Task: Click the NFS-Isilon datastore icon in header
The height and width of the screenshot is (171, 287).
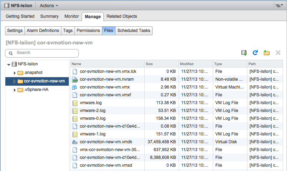Action: pyautogui.click(x=7, y=6)
